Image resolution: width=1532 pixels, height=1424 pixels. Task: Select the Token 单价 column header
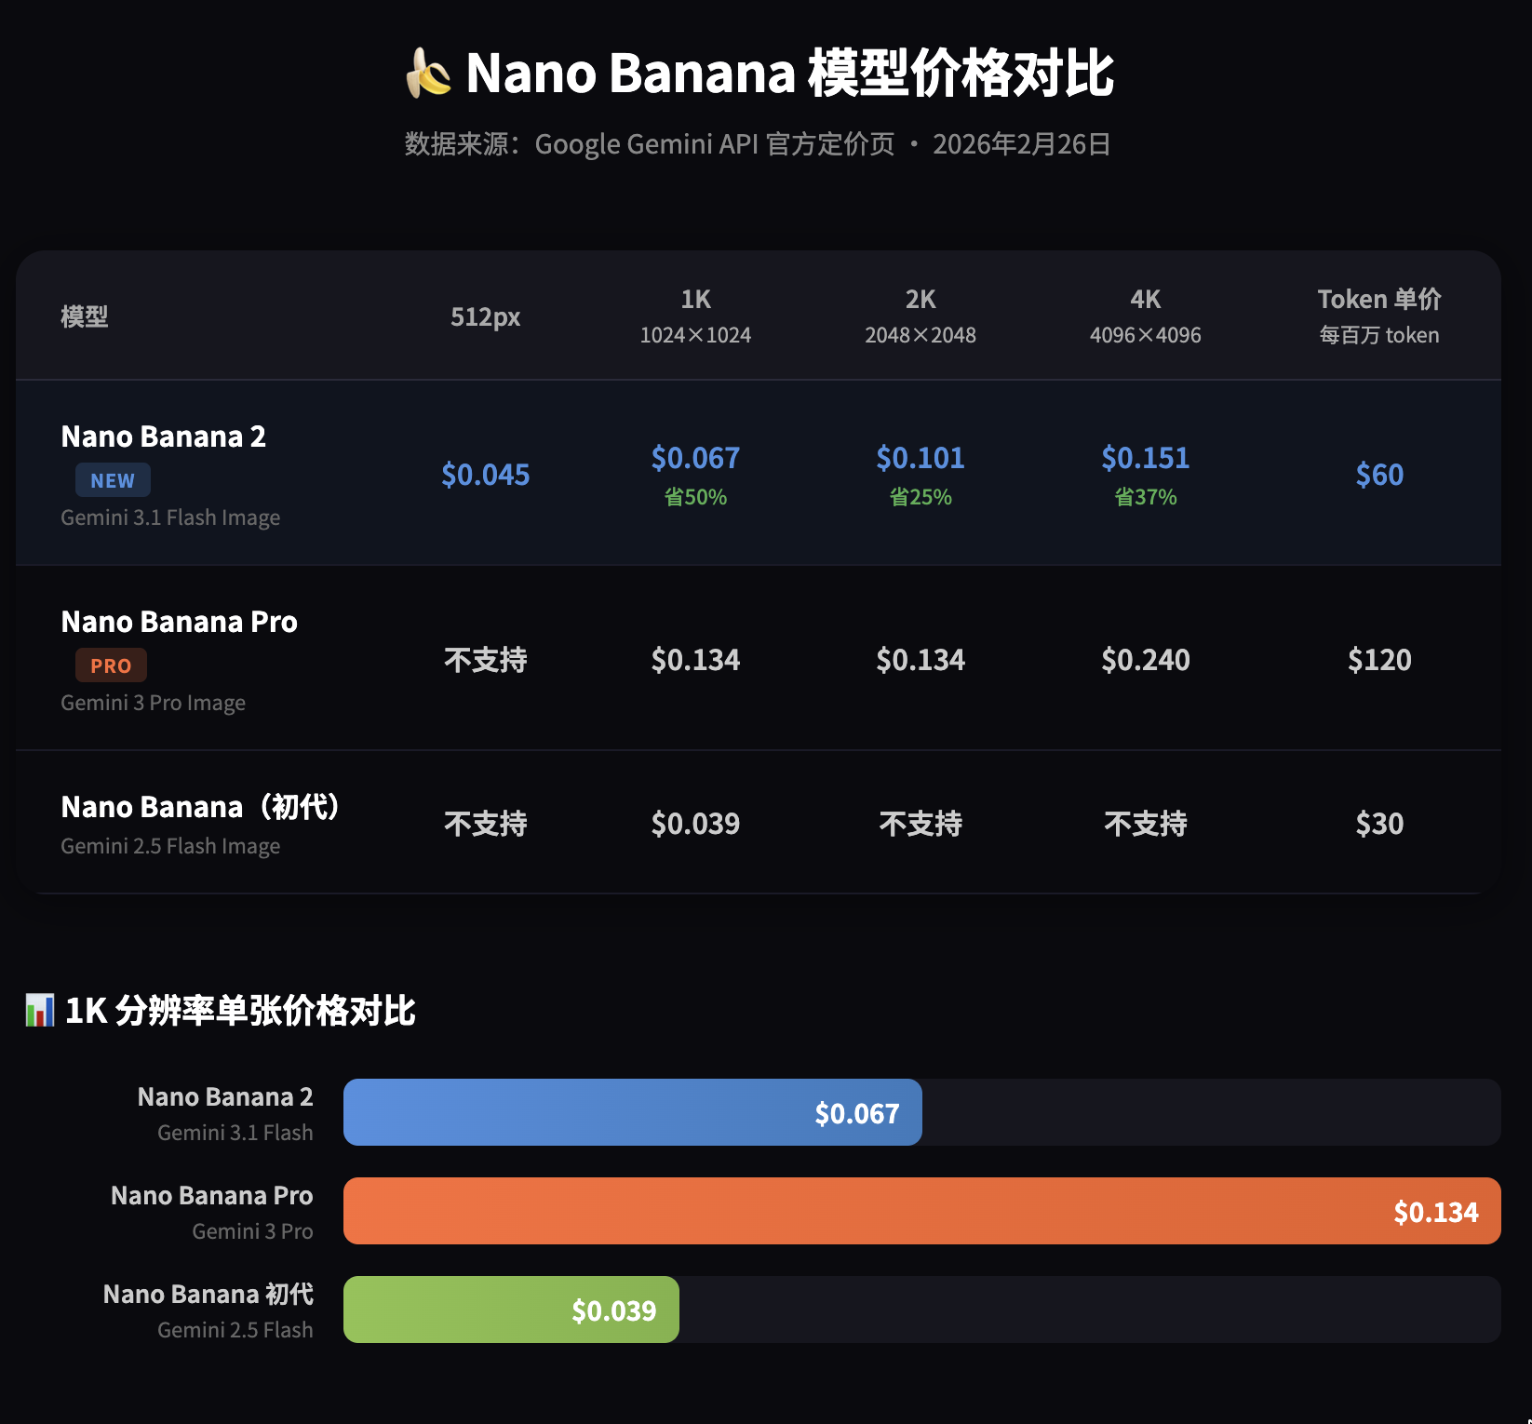[x=1378, y=316]
